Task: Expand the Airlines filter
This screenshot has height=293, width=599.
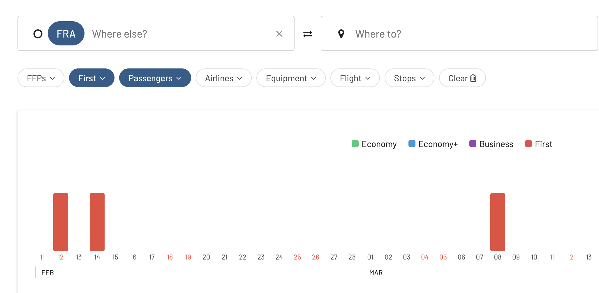Action: (223, 78)
